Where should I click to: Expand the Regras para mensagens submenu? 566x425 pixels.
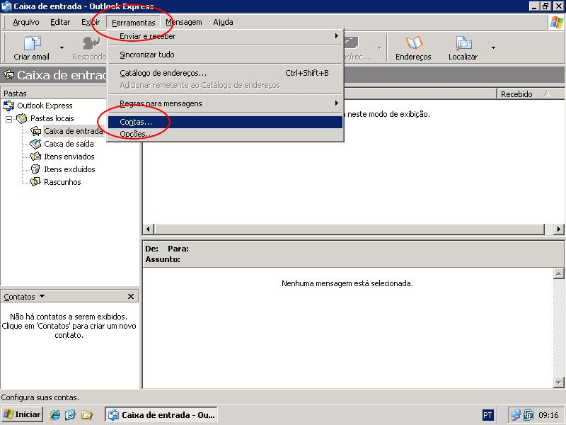pos(225,103)
